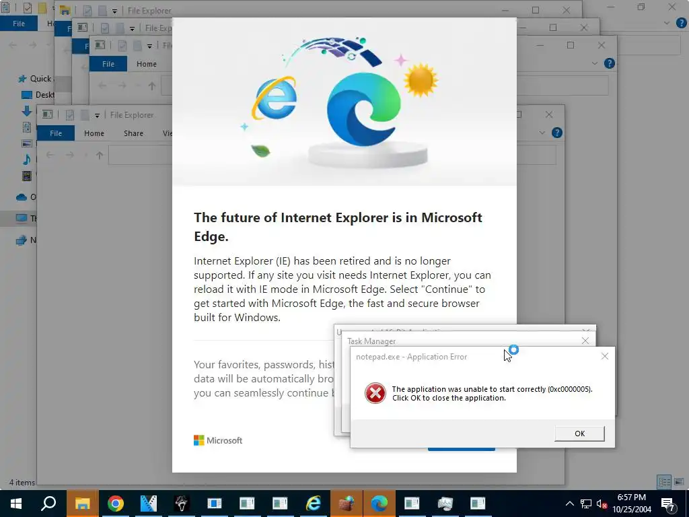The height and width of the screenshot is (517, 689).
Task: Open Music note icon in navigation pane
Action: [27, 159]
